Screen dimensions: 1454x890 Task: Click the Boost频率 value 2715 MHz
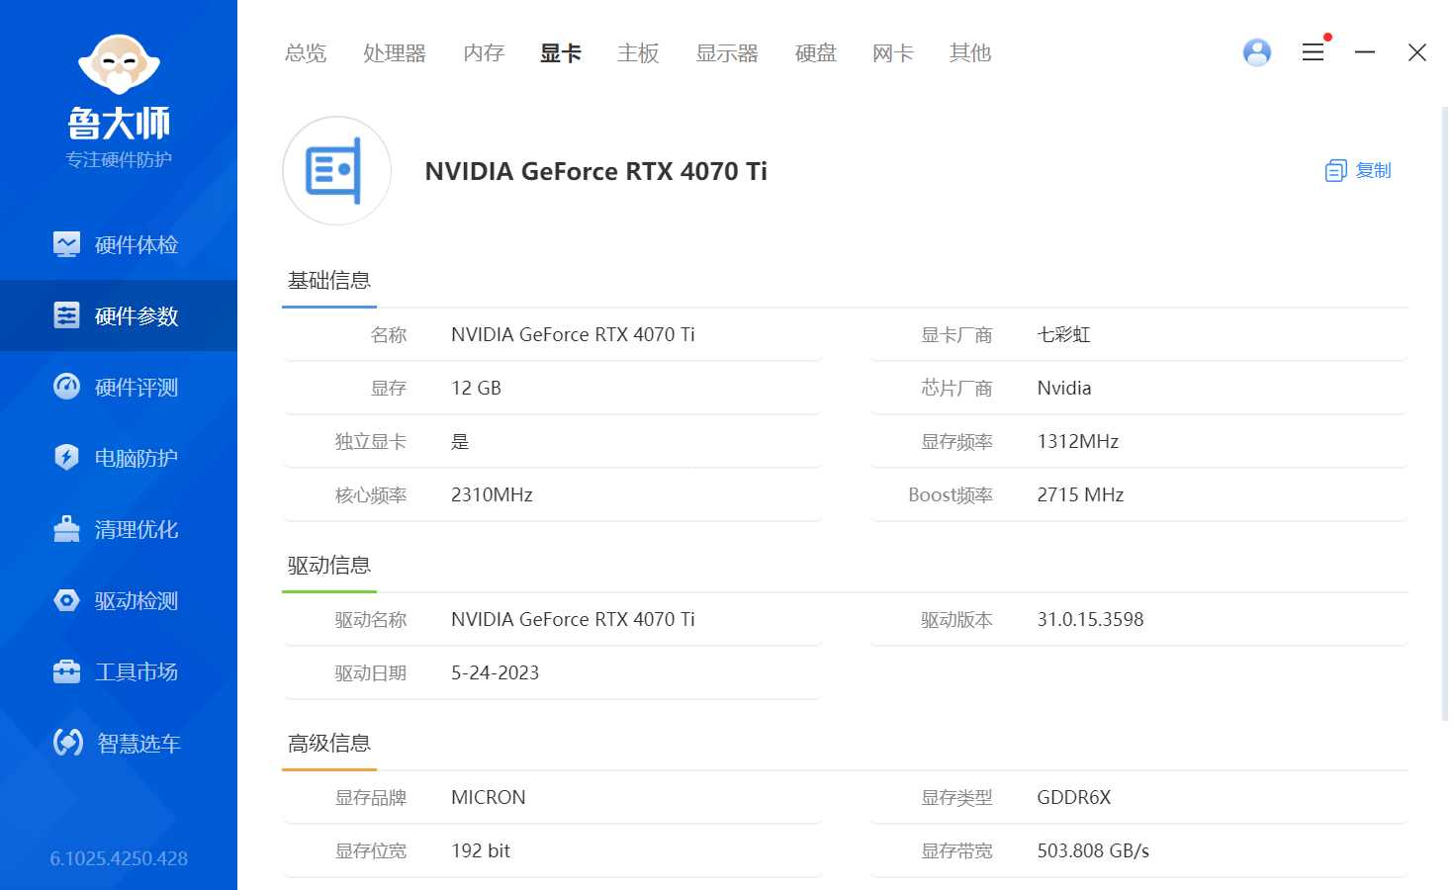tap(1081, 494)
